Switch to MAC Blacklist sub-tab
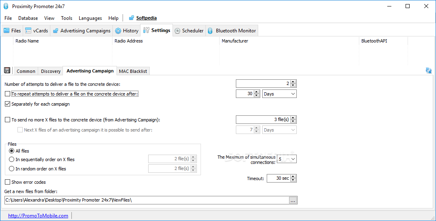This screenshot has width=436, height=221. (133, 71)
